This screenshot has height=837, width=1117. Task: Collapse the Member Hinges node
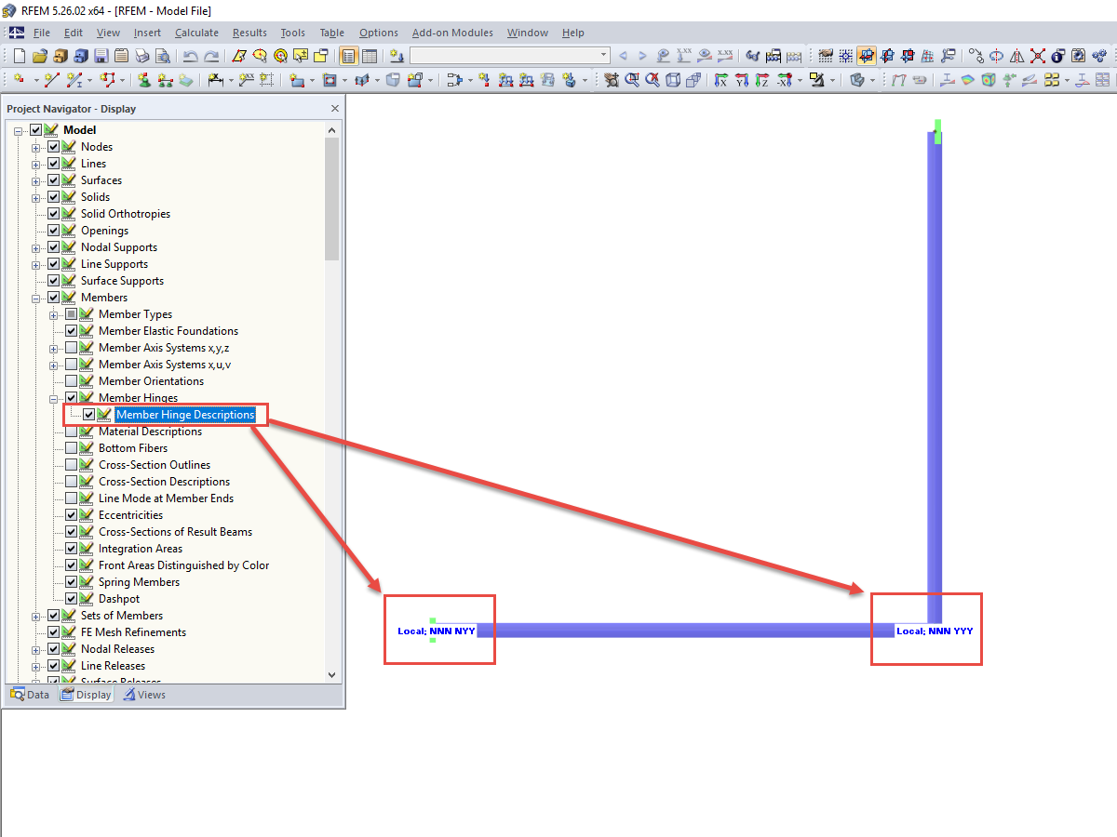tap(54, 398)
